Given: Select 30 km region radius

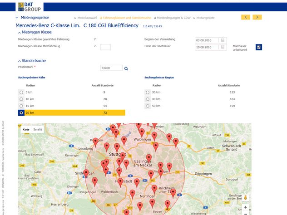Looking at the screenshot, I should click(x=148, y=93).
